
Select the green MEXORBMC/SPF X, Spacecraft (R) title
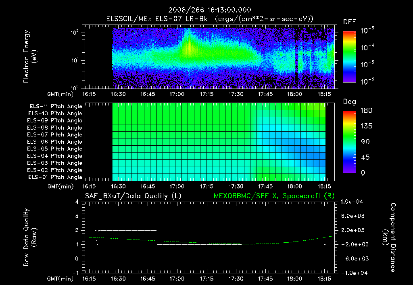[274, 196]
